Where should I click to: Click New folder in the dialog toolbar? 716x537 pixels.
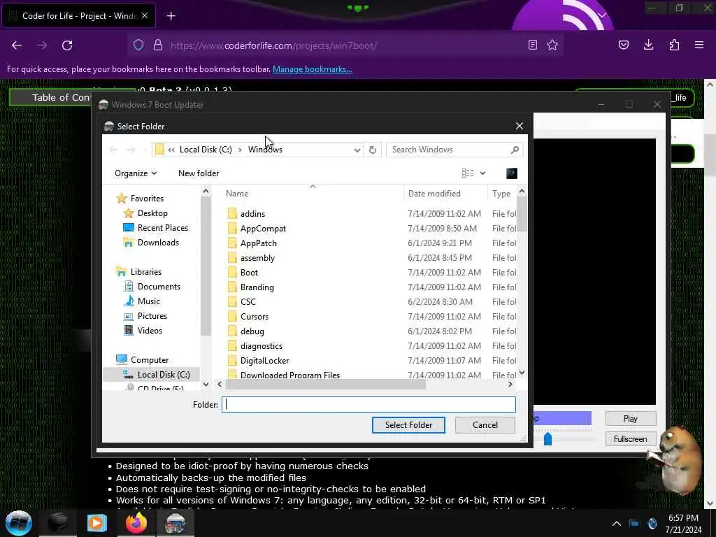(199, 173)
